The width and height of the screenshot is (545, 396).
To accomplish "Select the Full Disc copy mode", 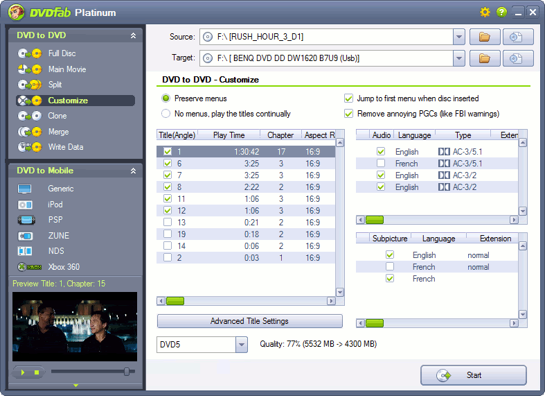I will [x=62, y=53].
